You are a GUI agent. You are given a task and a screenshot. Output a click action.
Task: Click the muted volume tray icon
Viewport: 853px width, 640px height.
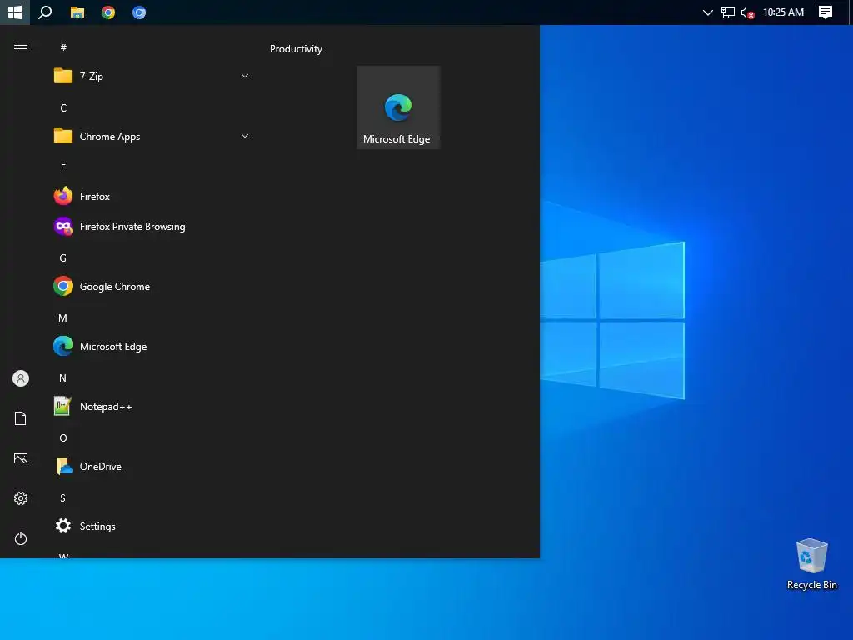(x=747, y=12)
